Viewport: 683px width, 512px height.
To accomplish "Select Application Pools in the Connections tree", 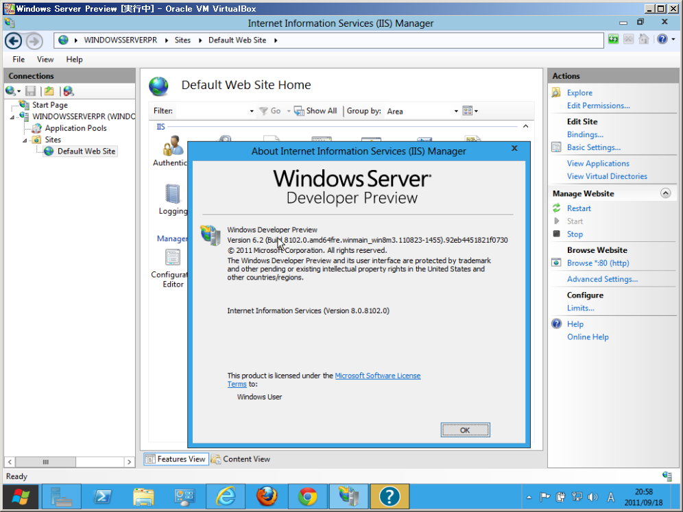I will pyautogui.click(x=75, y=128).
